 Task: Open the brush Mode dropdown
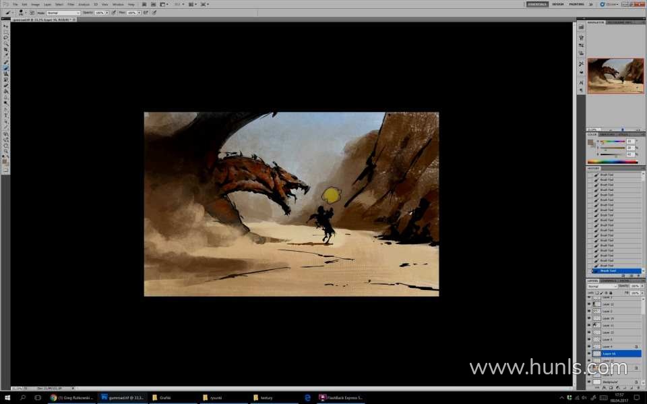click(63, 13)
